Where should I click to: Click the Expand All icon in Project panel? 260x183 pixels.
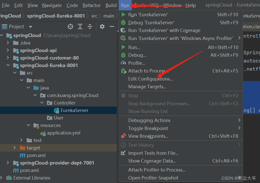coord(80,26)
